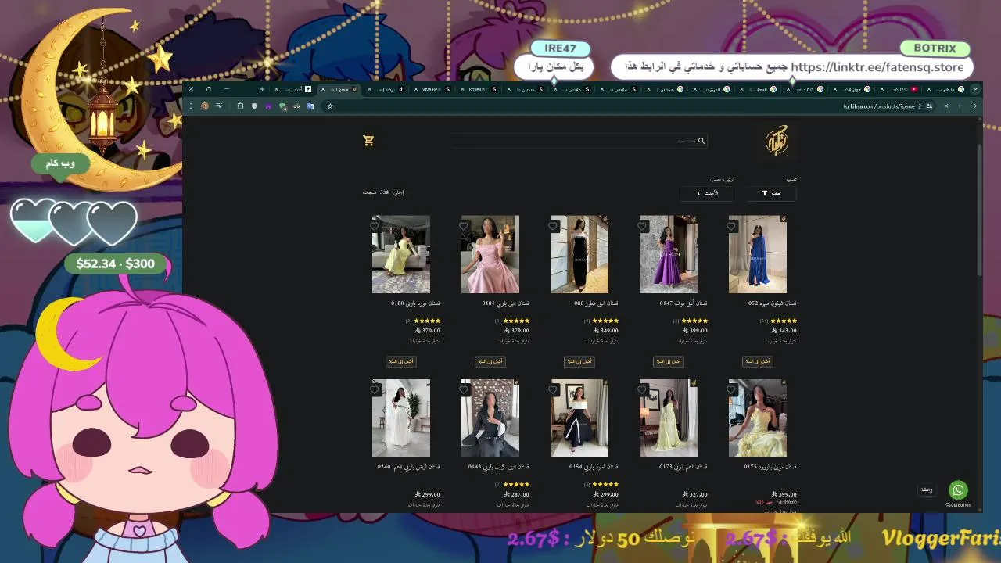
Task: Click the magnifier search icon
Action: click(701, 141)
